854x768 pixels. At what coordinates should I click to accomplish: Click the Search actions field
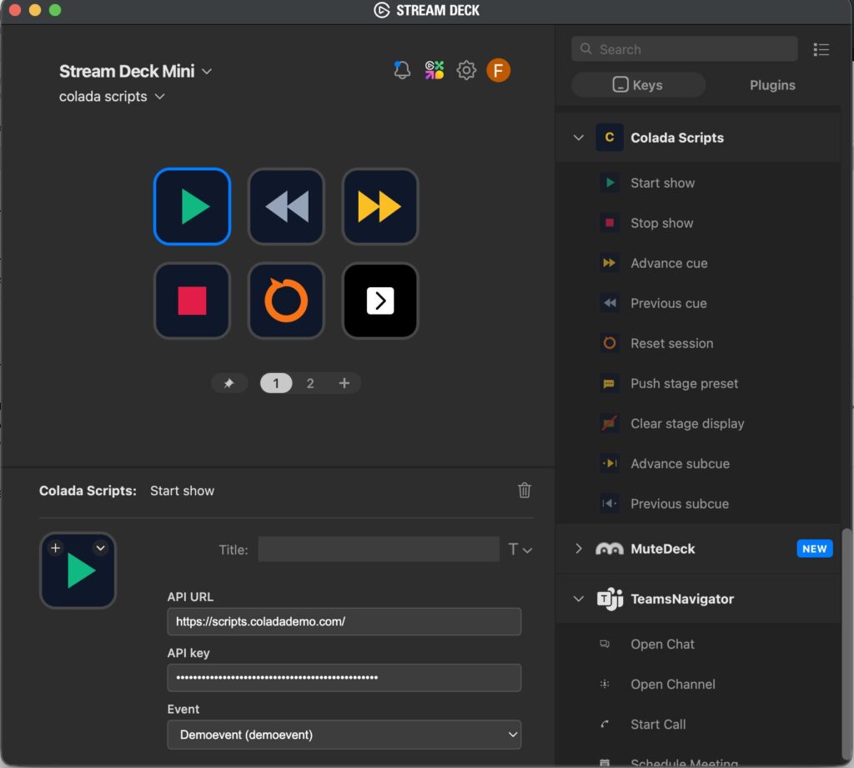[x=685, y=49]
